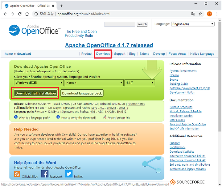Image resolution: width=222 pixels, height=187 pixels.
Task: Open Release Schedules link
Action: pyautogui.click(x=181, y=107)
